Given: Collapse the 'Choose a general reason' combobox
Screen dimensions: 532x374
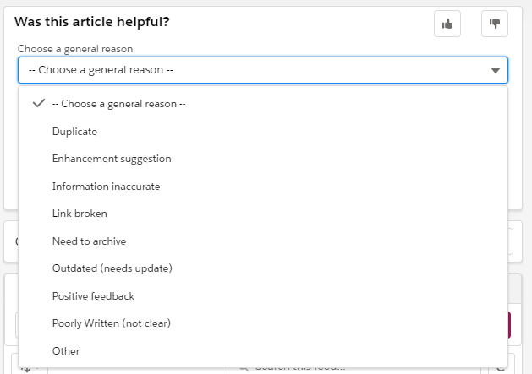Looking at the screenshot, I should 254,70.
